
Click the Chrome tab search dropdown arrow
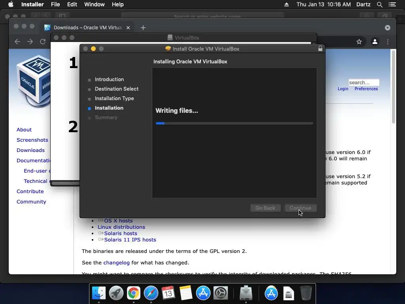pyautogui.click(x=388, y=28)
